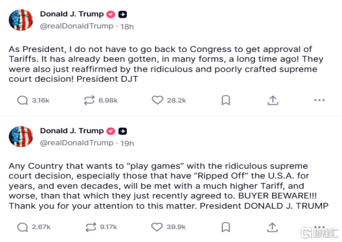This screenshot has height=242, width=342.
Task: Open more options on the 19h post
Action: tap(320, 227)
